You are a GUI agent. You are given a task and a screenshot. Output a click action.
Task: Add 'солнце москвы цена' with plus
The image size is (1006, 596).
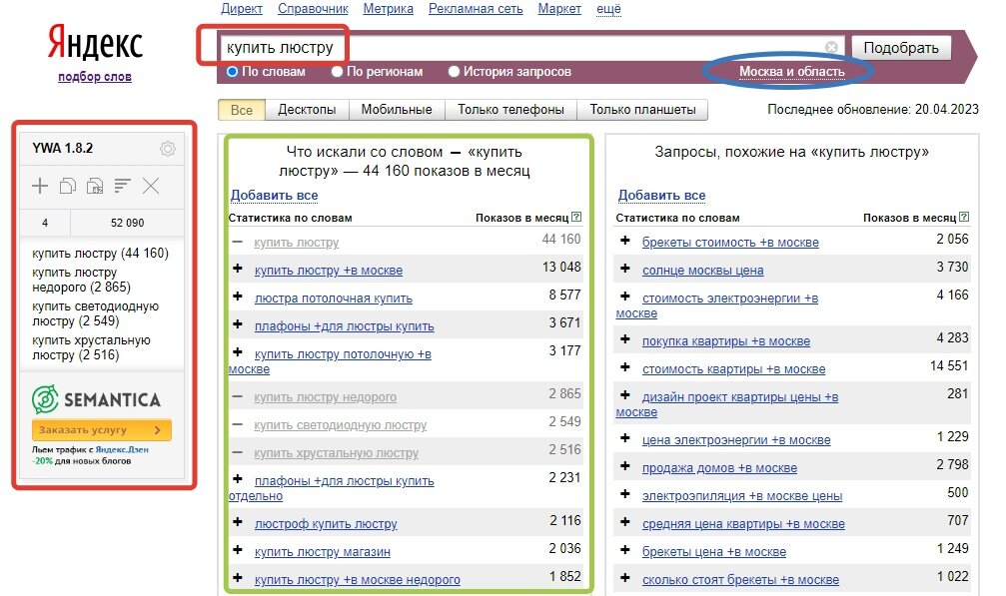pos(625,269)
